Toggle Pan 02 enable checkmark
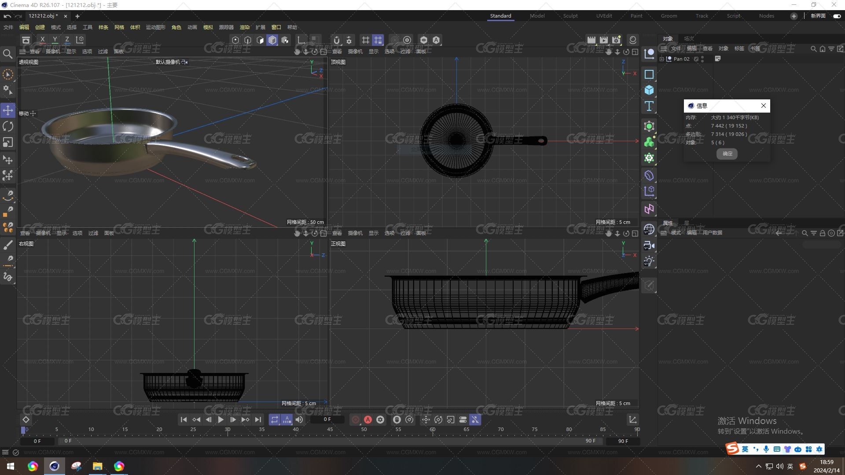This screenshot has width=845, height=475. pos(696,59)
